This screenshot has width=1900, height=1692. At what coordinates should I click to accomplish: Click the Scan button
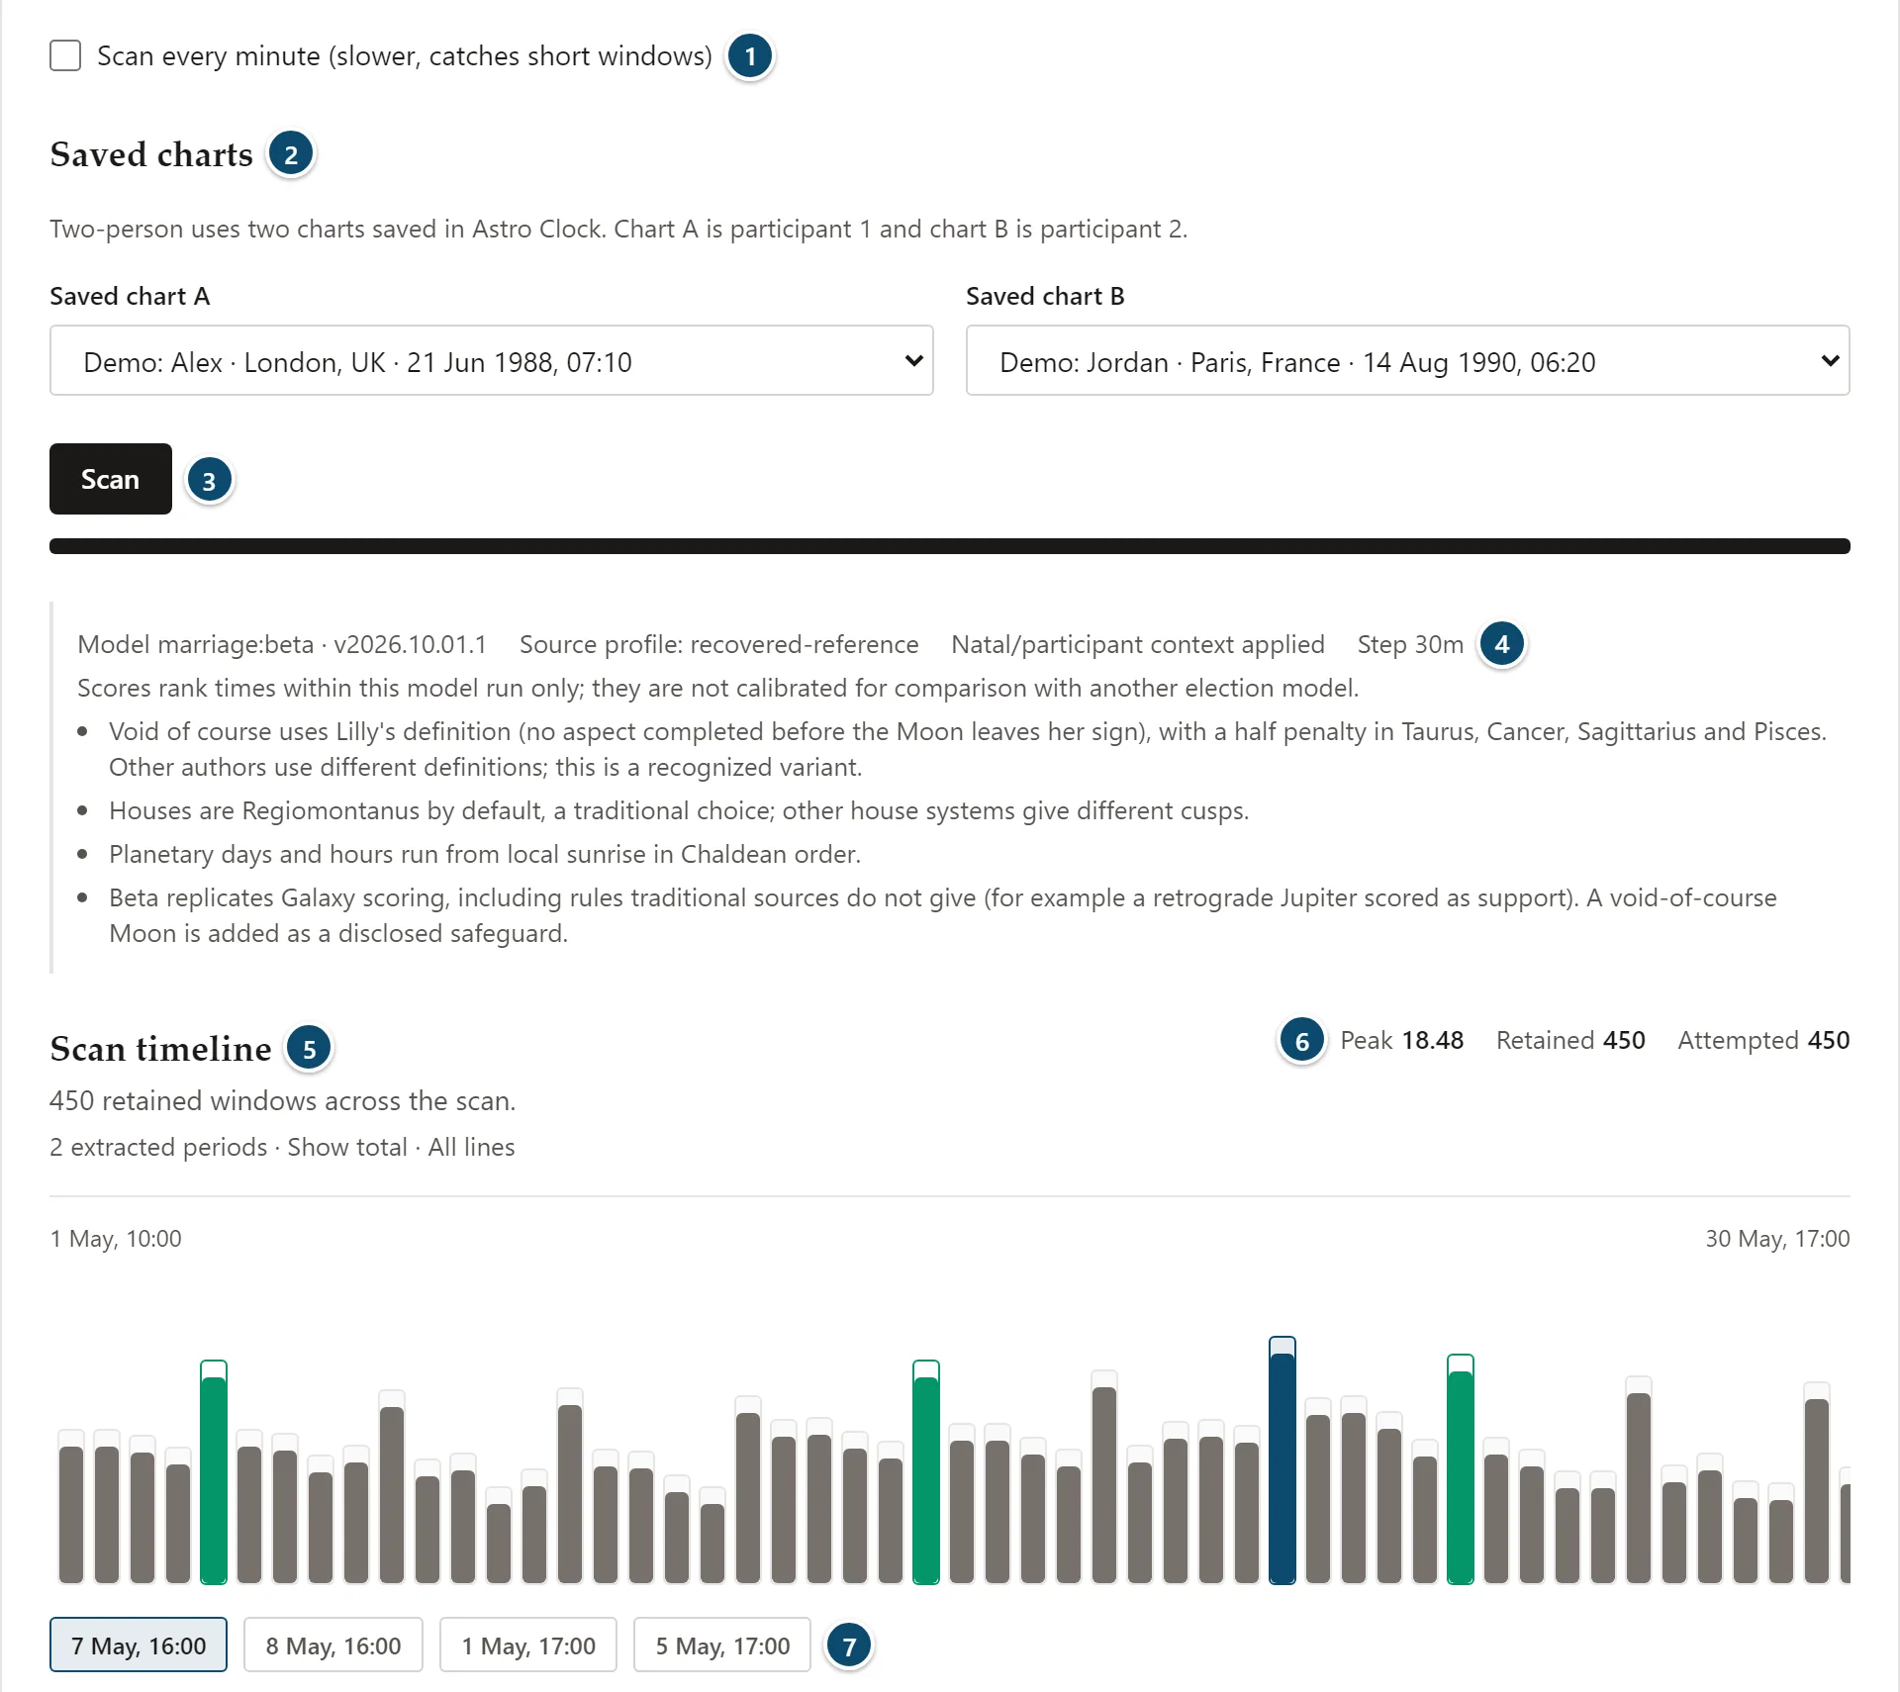click(111, 479)
